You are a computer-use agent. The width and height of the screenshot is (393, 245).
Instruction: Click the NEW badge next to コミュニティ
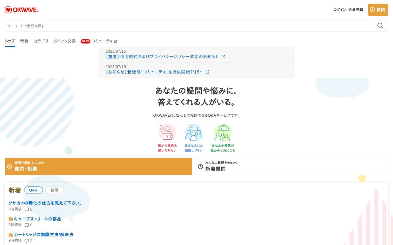coord(85,41)
